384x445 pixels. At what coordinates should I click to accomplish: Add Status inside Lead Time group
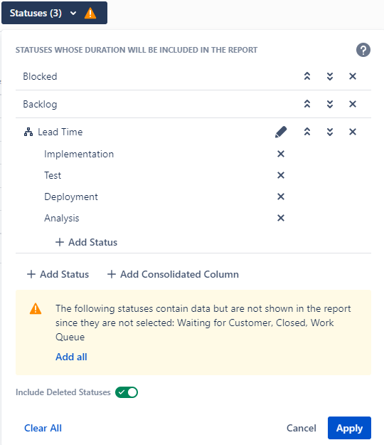pyautogui.click(x=86, y=242)
